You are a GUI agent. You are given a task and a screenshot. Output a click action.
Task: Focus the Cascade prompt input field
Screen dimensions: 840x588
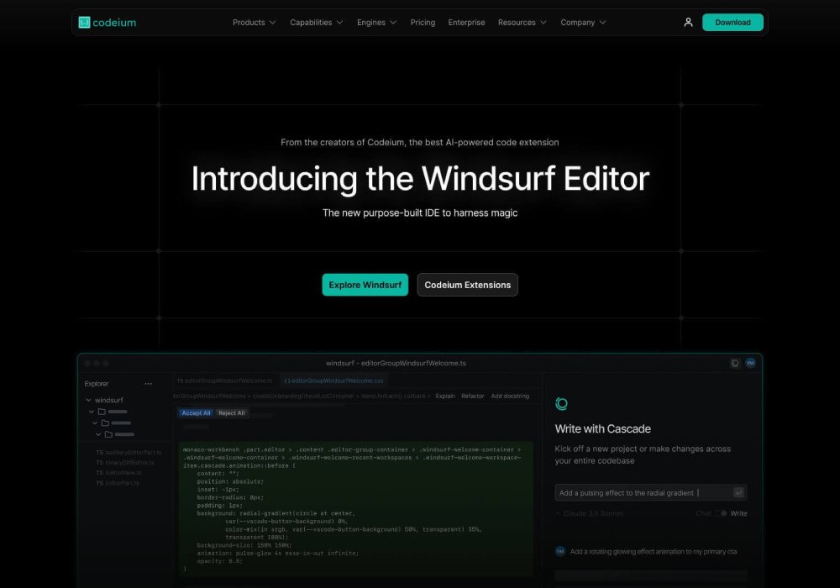click(x=643, y=493)
